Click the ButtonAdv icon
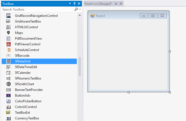 8,95
